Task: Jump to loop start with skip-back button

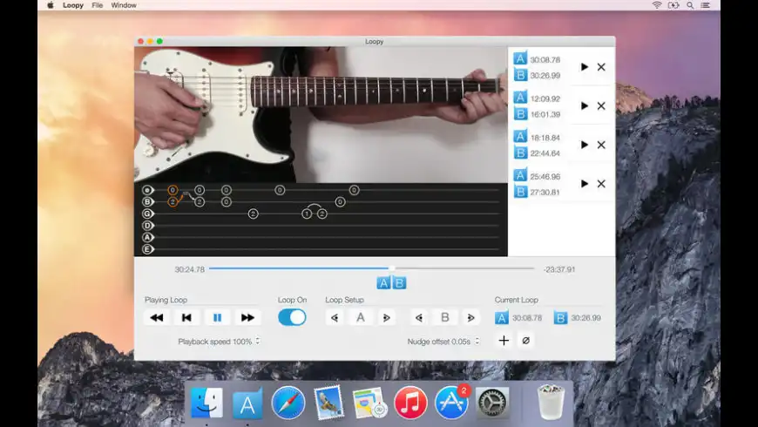Action: (x=186, y=318)
